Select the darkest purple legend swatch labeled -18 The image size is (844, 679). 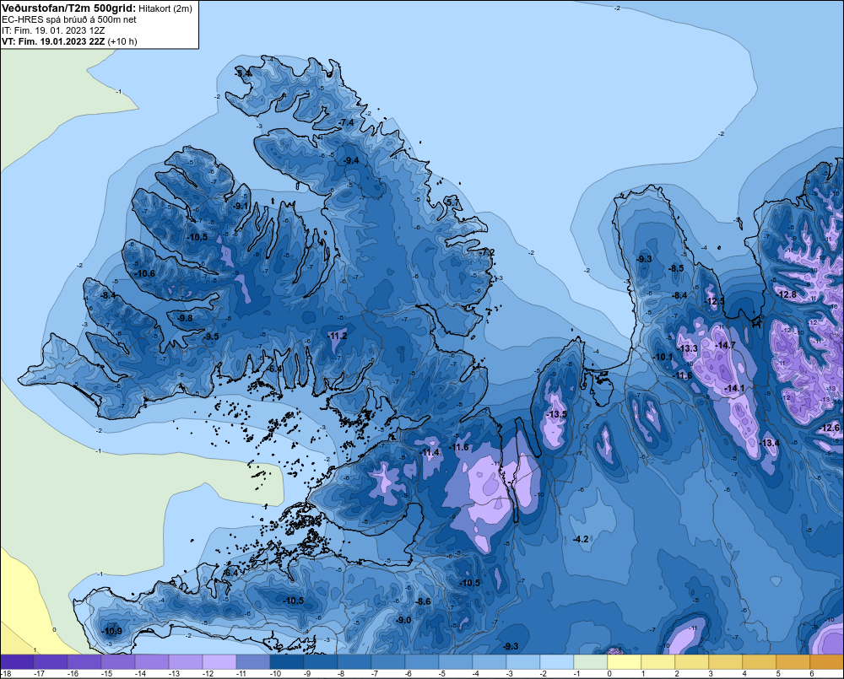[17, 662]
